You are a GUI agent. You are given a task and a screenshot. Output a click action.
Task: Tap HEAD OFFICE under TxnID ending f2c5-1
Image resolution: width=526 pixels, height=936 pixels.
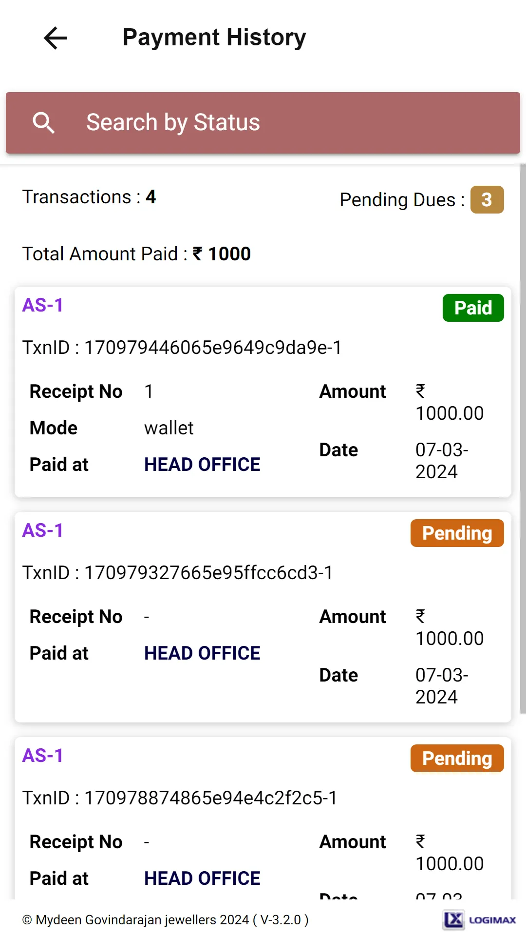pyautogui.click(x=202, y=878)
